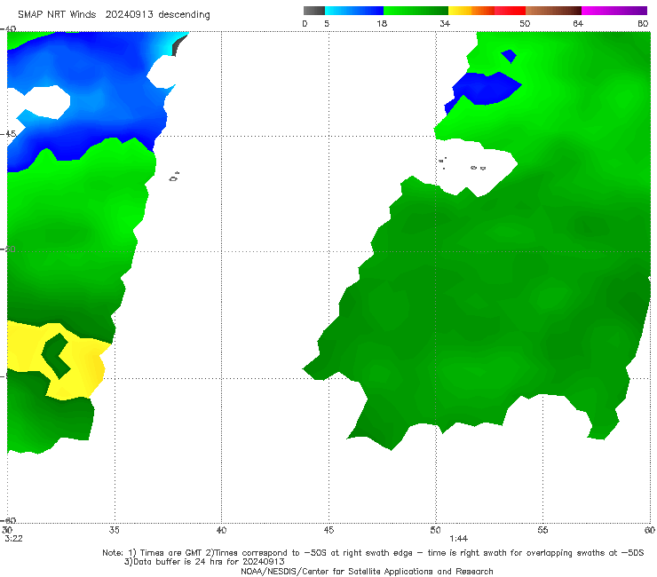657x577 pixels.
Task: Click longitude label '35' on bottom axis
Action: pyautogui.click(x=115, y=530)
